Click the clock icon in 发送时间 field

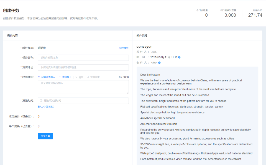[41, 101]
